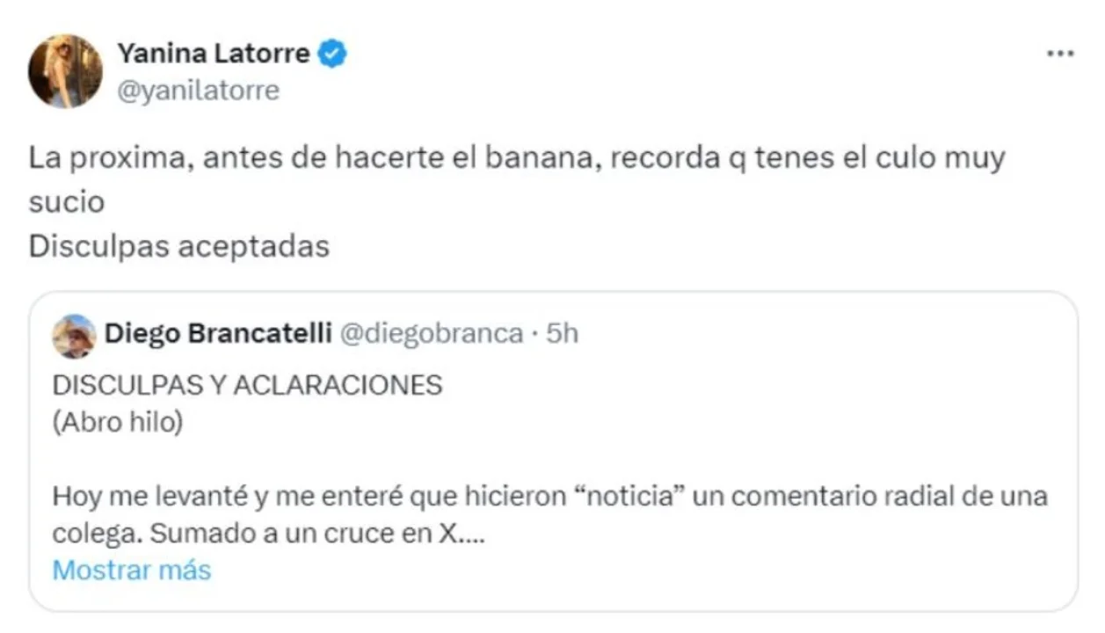Open the three-dot more options menu
The image size is (1105, 633).
1060,54
